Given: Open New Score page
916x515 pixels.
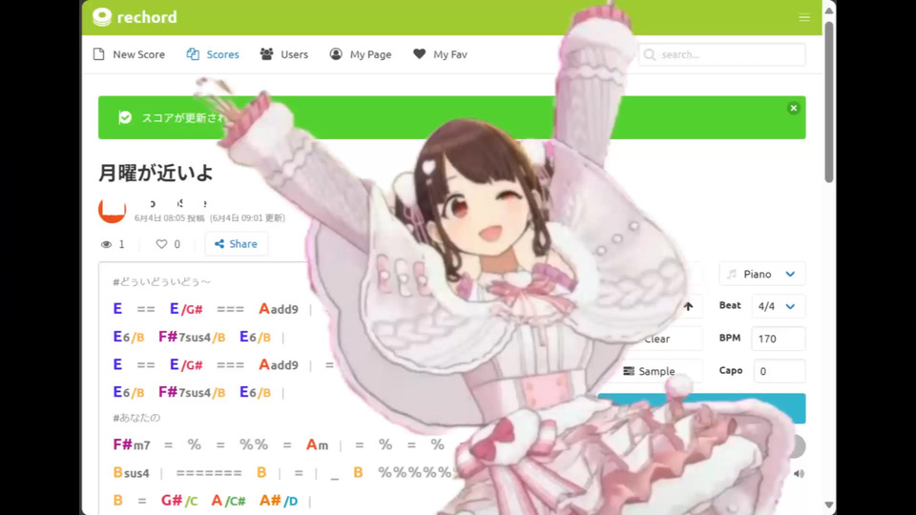Looking at the screenshot, I should 129,54.
